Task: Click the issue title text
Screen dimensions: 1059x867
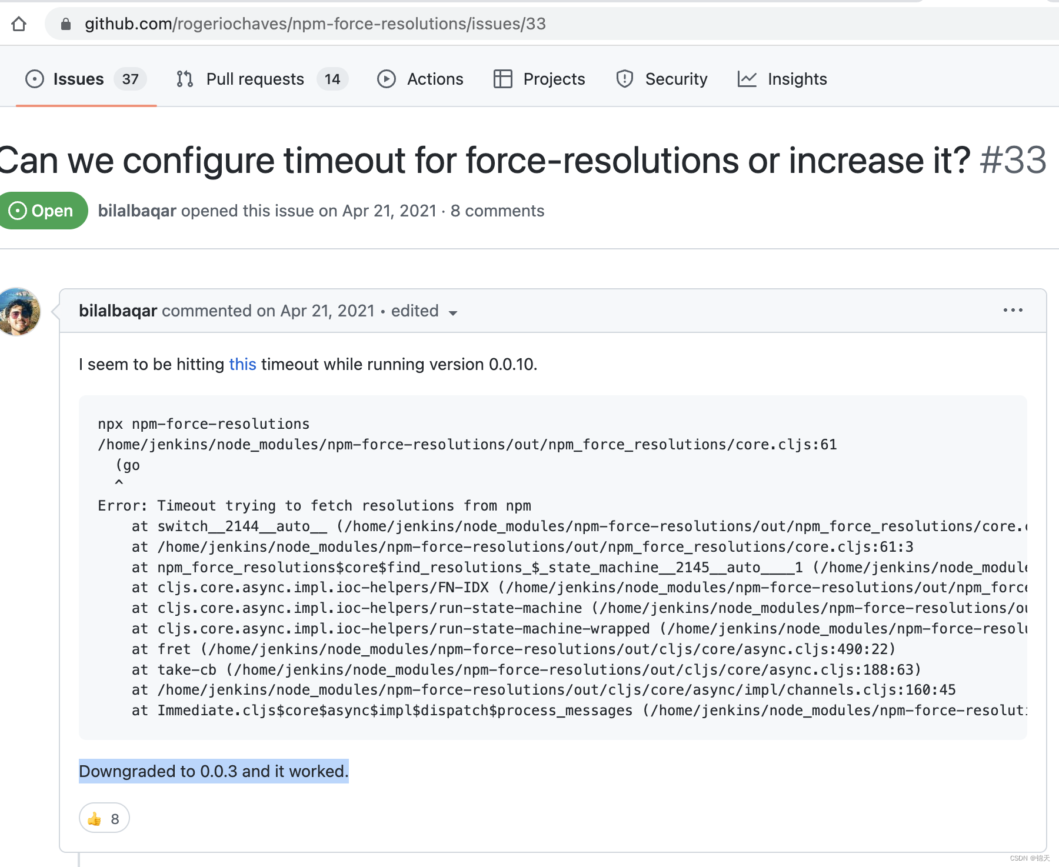Action: (484, 160)
